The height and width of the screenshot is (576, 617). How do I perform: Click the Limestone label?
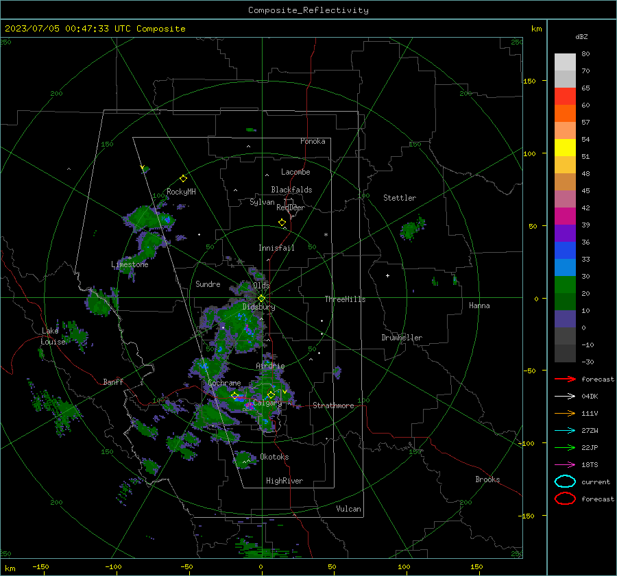(x=130, y=264)
